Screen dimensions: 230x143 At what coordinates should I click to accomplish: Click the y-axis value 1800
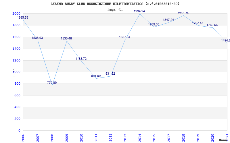pyautogui.click(x=16, y=25)
